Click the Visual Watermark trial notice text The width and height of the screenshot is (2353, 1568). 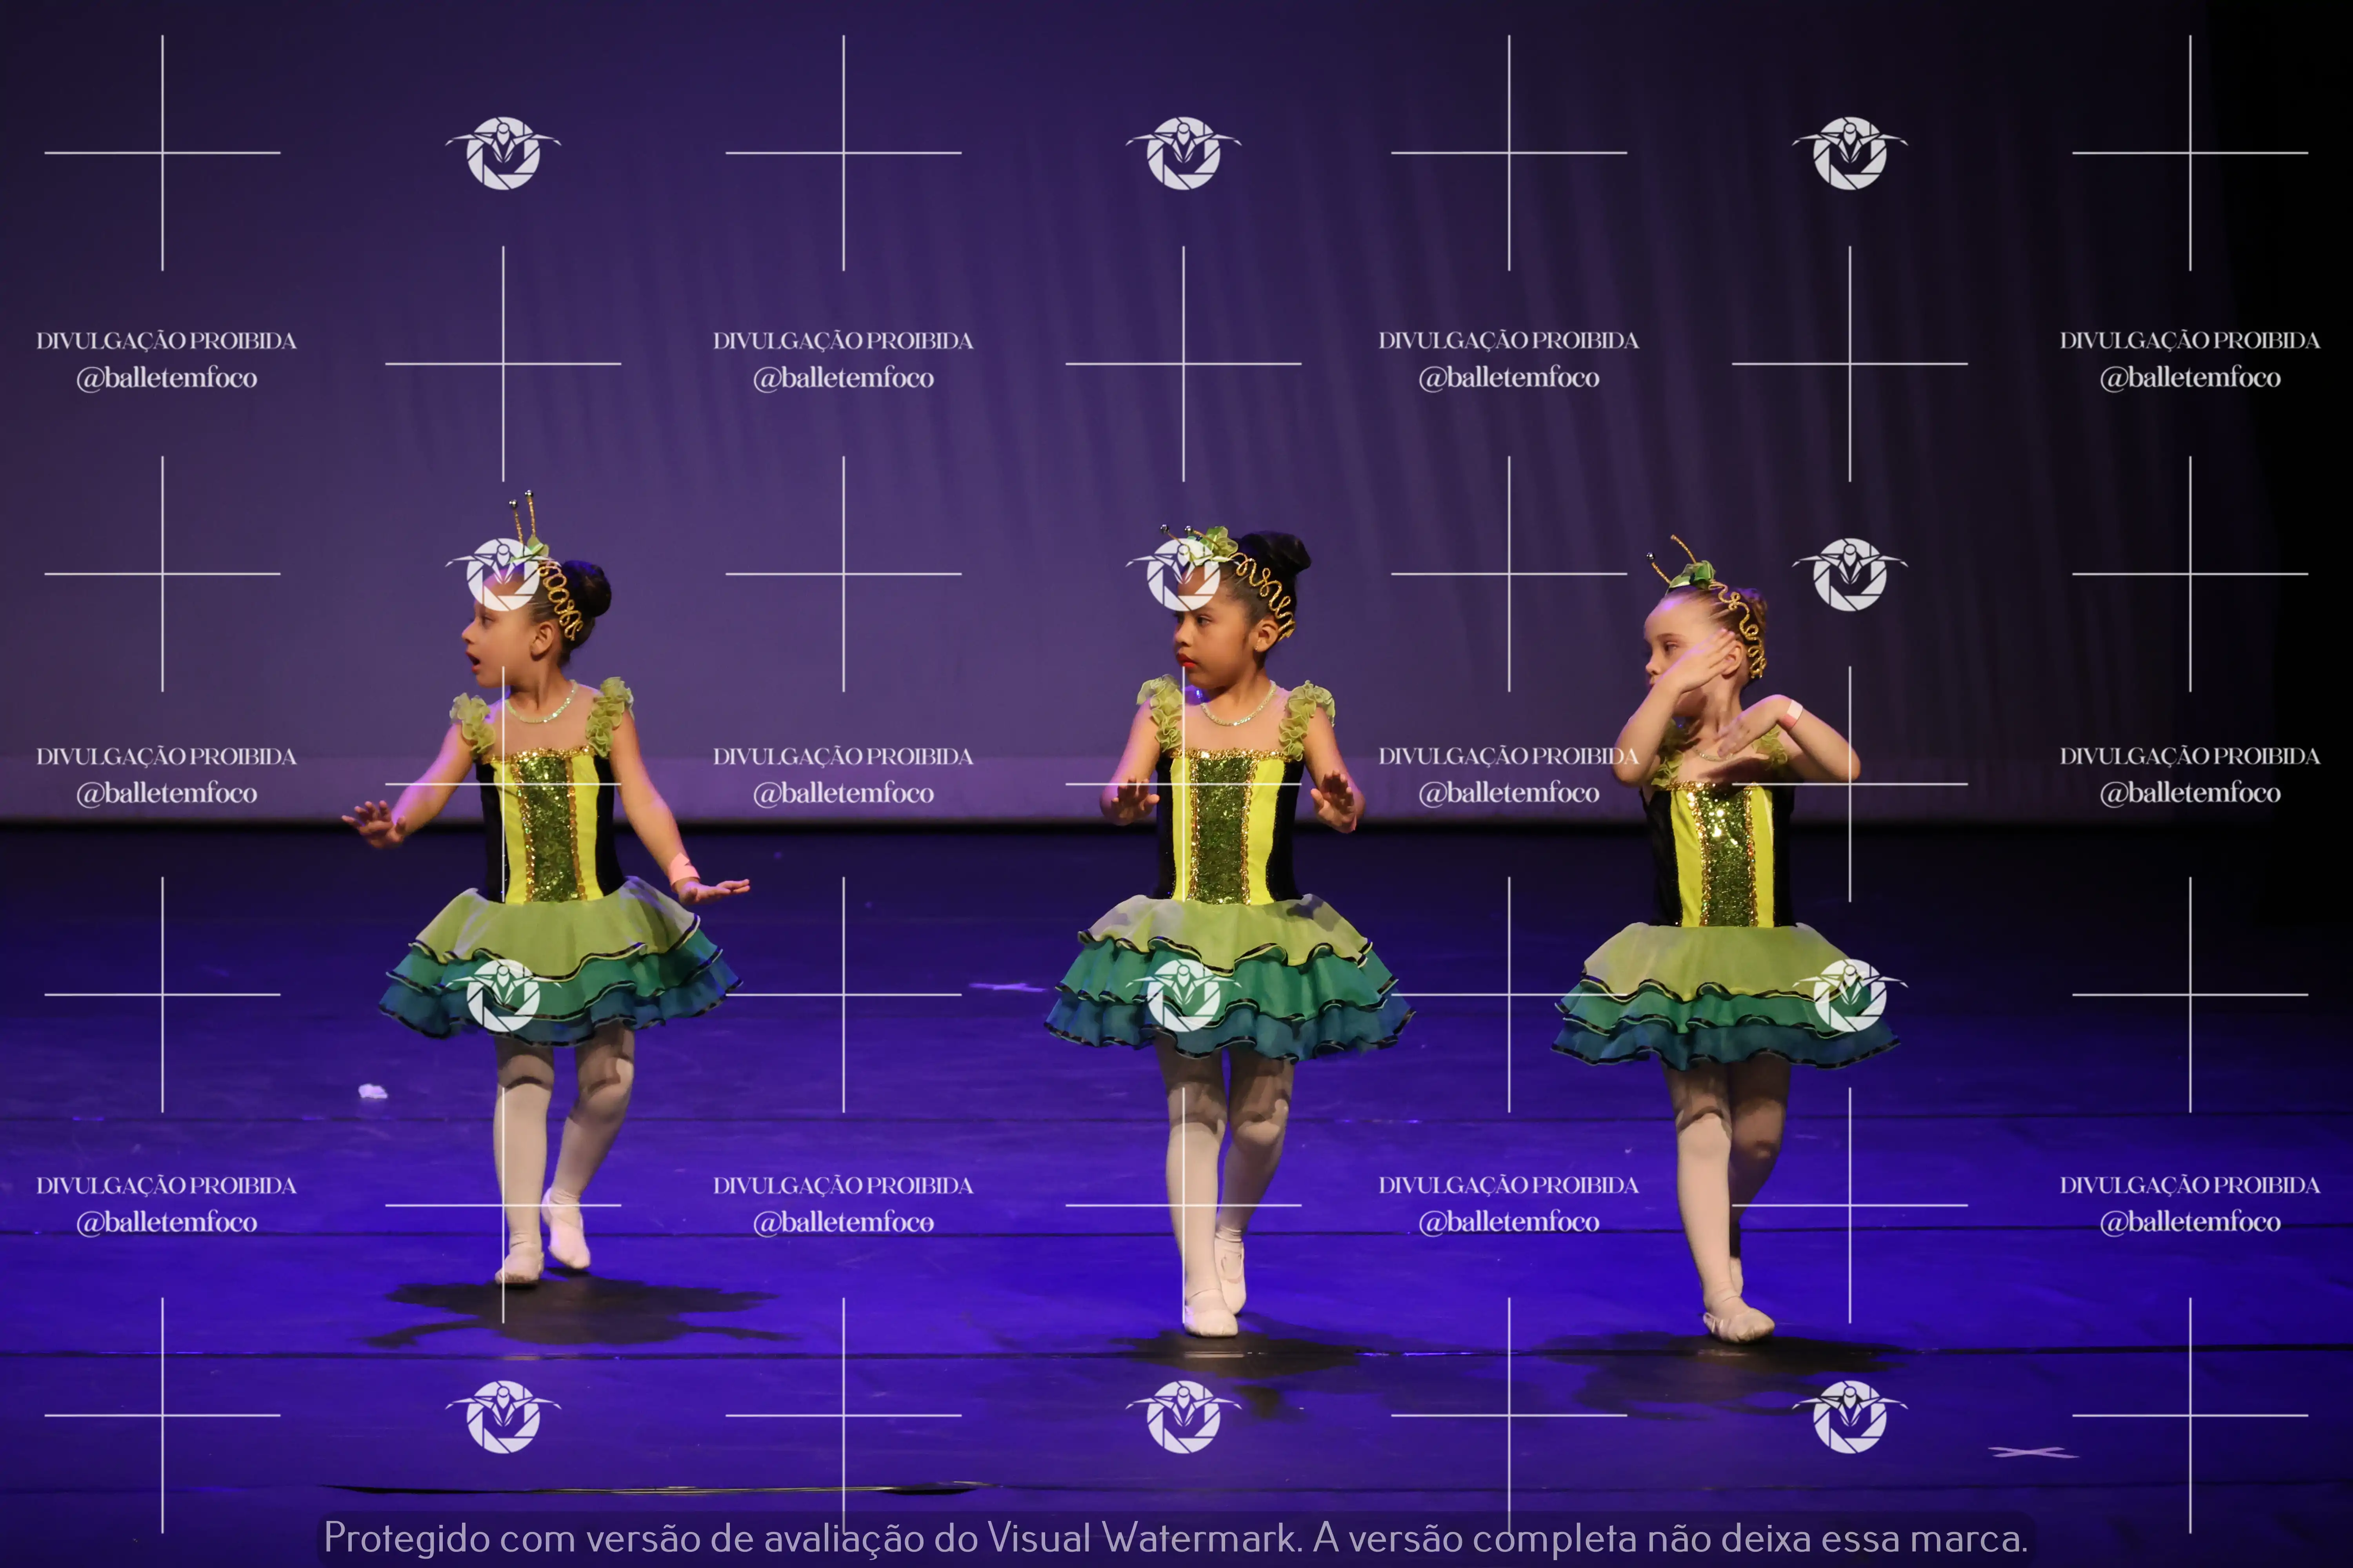pos(1175,1538)
